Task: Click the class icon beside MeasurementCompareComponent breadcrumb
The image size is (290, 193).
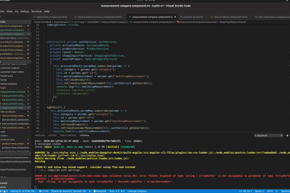Action: (178, 22)
